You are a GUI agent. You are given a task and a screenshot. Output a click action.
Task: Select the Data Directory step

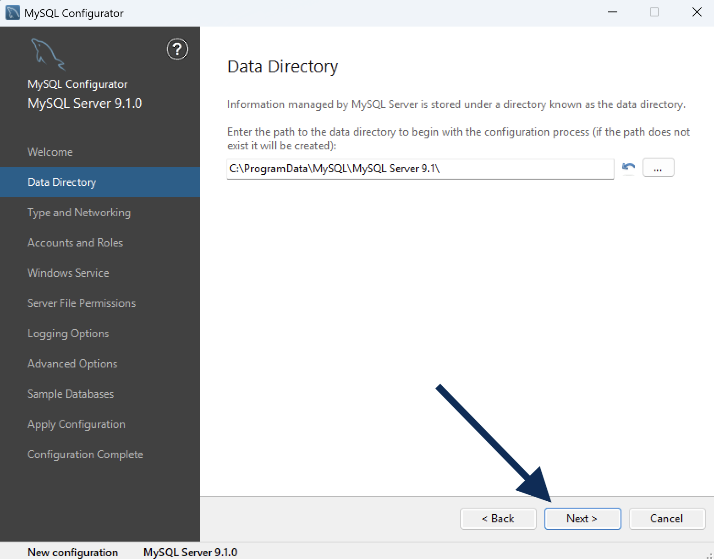click(x=100, y=182)
